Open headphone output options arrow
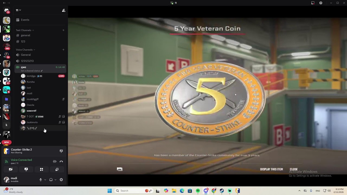This screenshot has width=347, height=195. [x=55, y=180]
